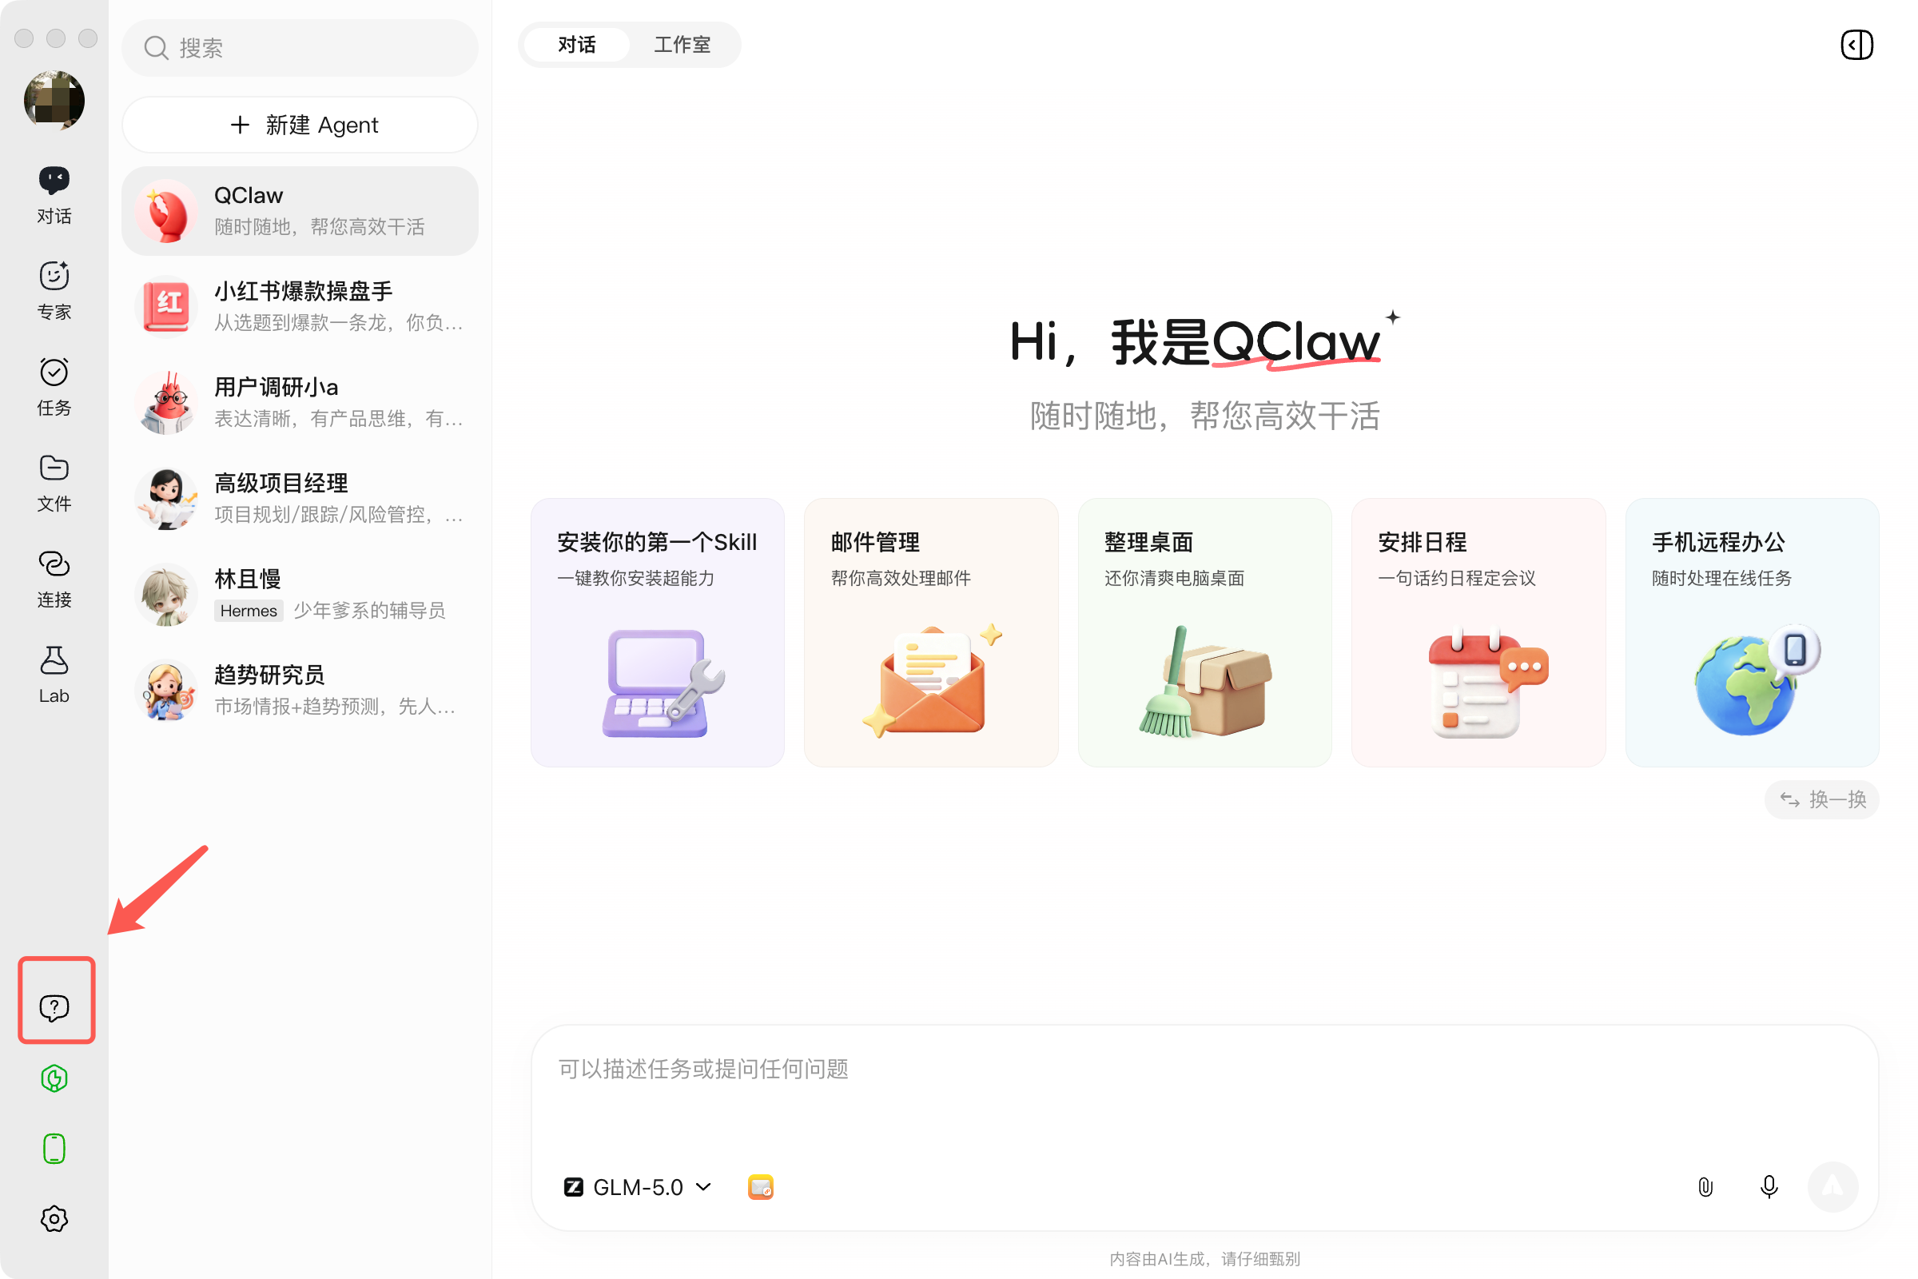Open the 文件 files section
The width and height of the screenshot is (1918, 1279).
coord(54,483)
